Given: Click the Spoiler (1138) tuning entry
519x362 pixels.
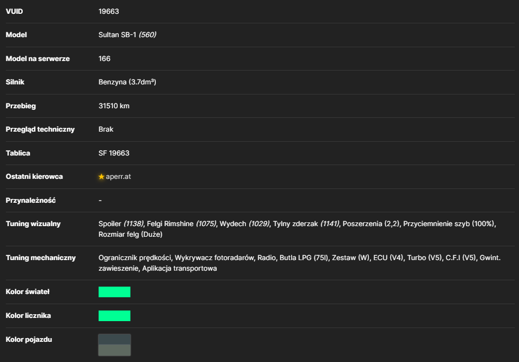Looking at the screenshot, I should click(121, 224).
